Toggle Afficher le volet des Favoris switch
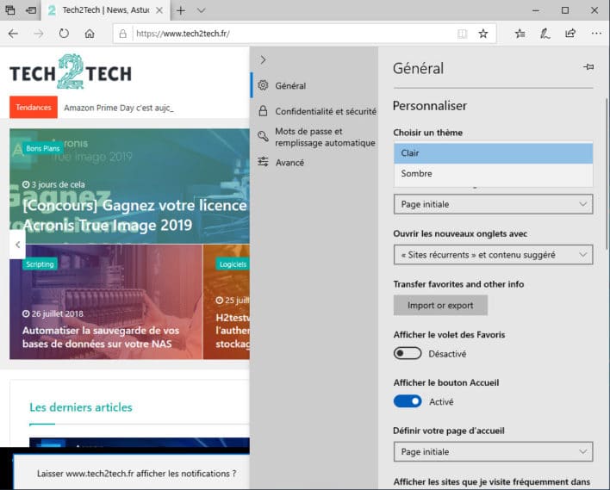The image size is (610, 490). click(408, 353)
